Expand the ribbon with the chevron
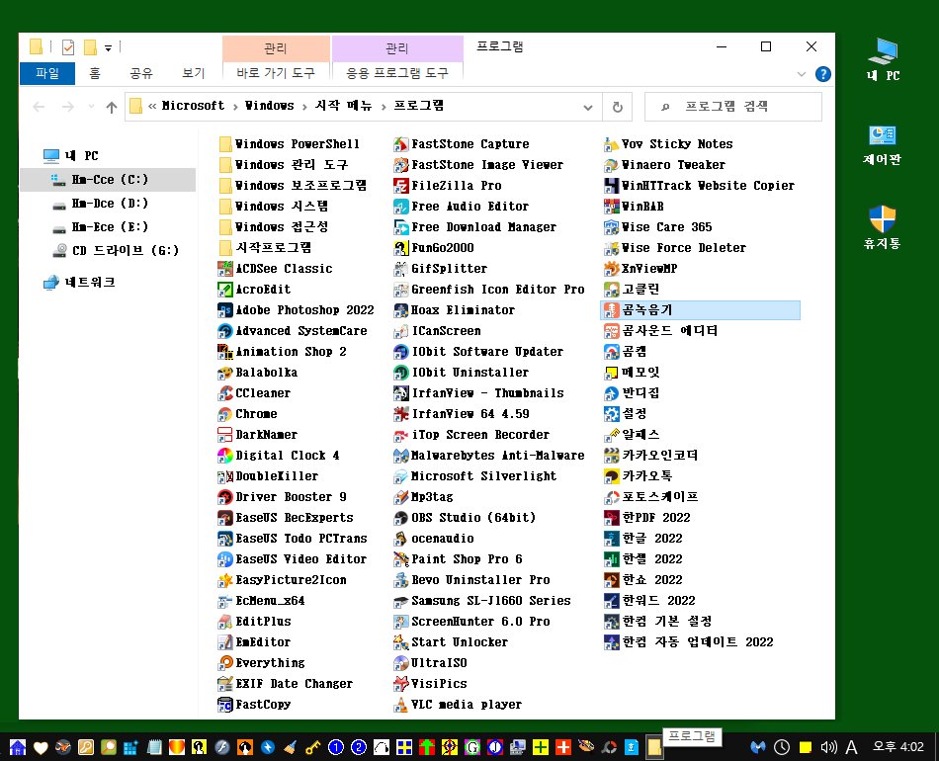Screen dimensions: 939x761 point(802,74)
